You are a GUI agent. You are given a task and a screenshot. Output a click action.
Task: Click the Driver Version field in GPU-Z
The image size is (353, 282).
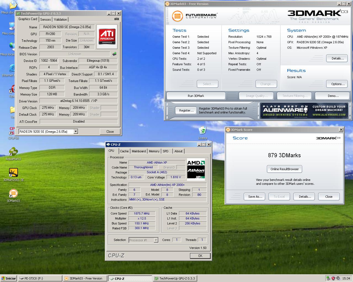(x=79, y=101)
